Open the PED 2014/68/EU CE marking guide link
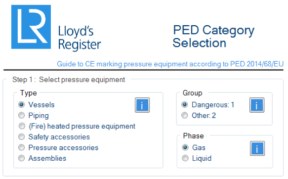Viewport: 288px width, 179px height. [170, 64]
